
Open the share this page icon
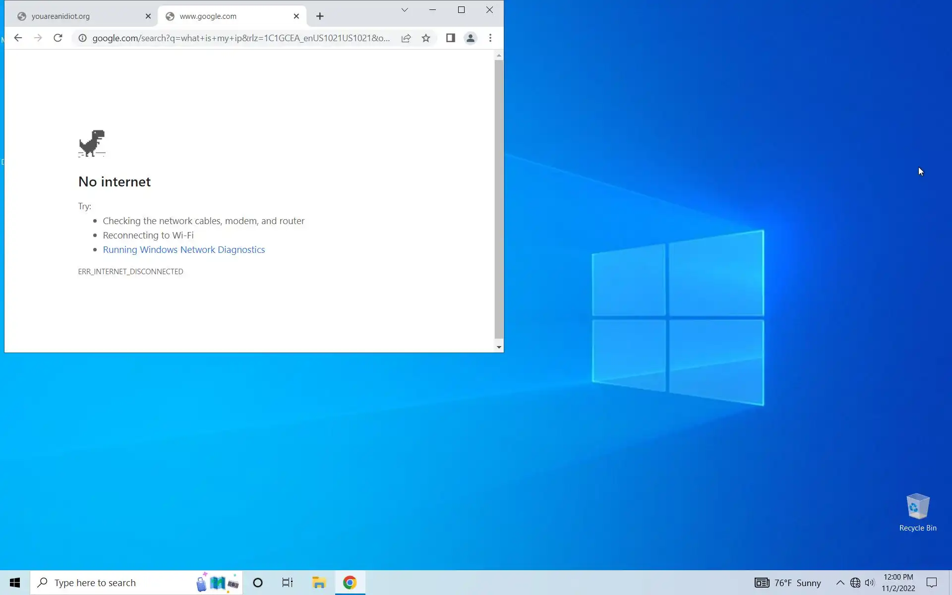pyautogui.click(x=406, y=38)
